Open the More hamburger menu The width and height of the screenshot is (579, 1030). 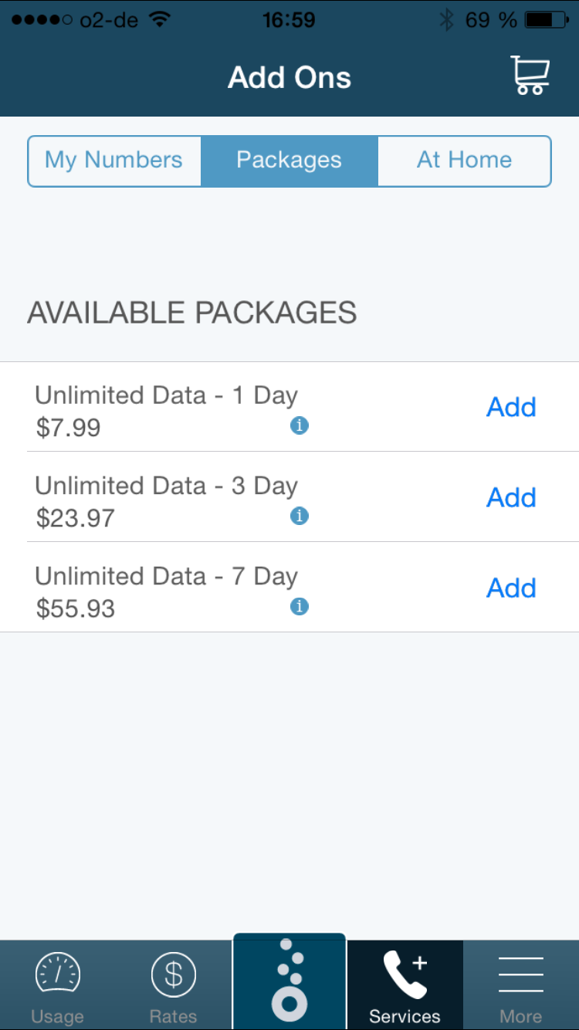point(521,986)
